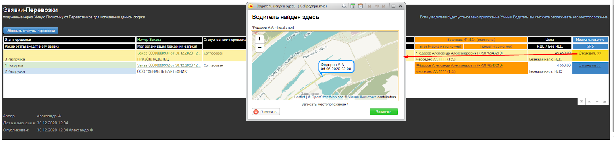Screen dimensions: 614x142
Task: Zoom in on the map with plus button
Action: coord(259,39)
